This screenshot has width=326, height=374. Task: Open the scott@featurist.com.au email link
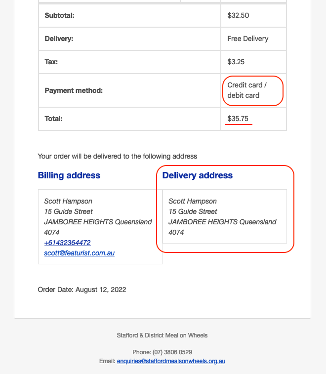[x=79, y=253]
